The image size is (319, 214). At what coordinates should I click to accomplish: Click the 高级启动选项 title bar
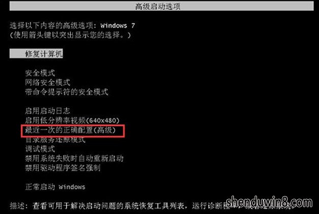point(162,6)
